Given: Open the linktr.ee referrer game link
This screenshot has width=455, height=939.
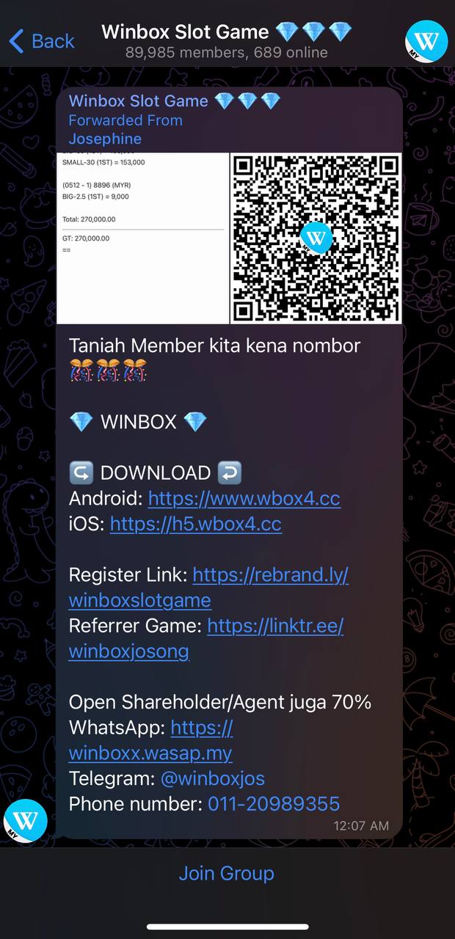Looking at the screenshot, I should tap(207, 638).
